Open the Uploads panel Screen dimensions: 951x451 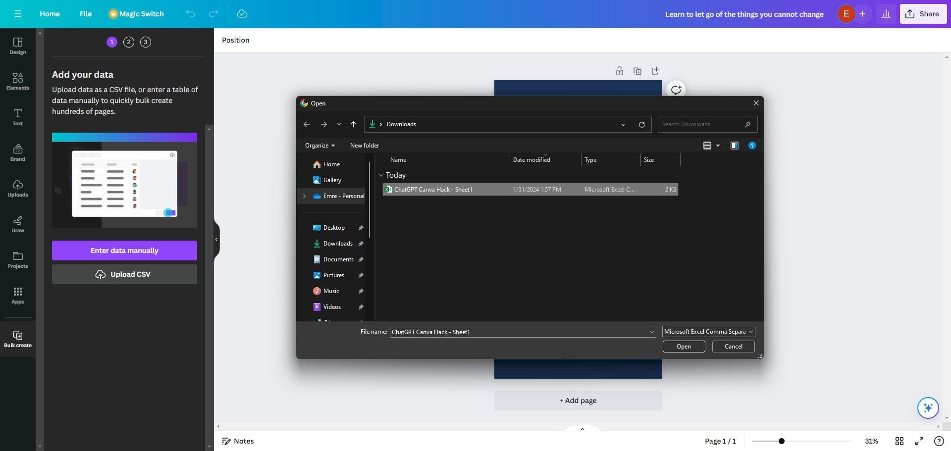pos(18,189)
